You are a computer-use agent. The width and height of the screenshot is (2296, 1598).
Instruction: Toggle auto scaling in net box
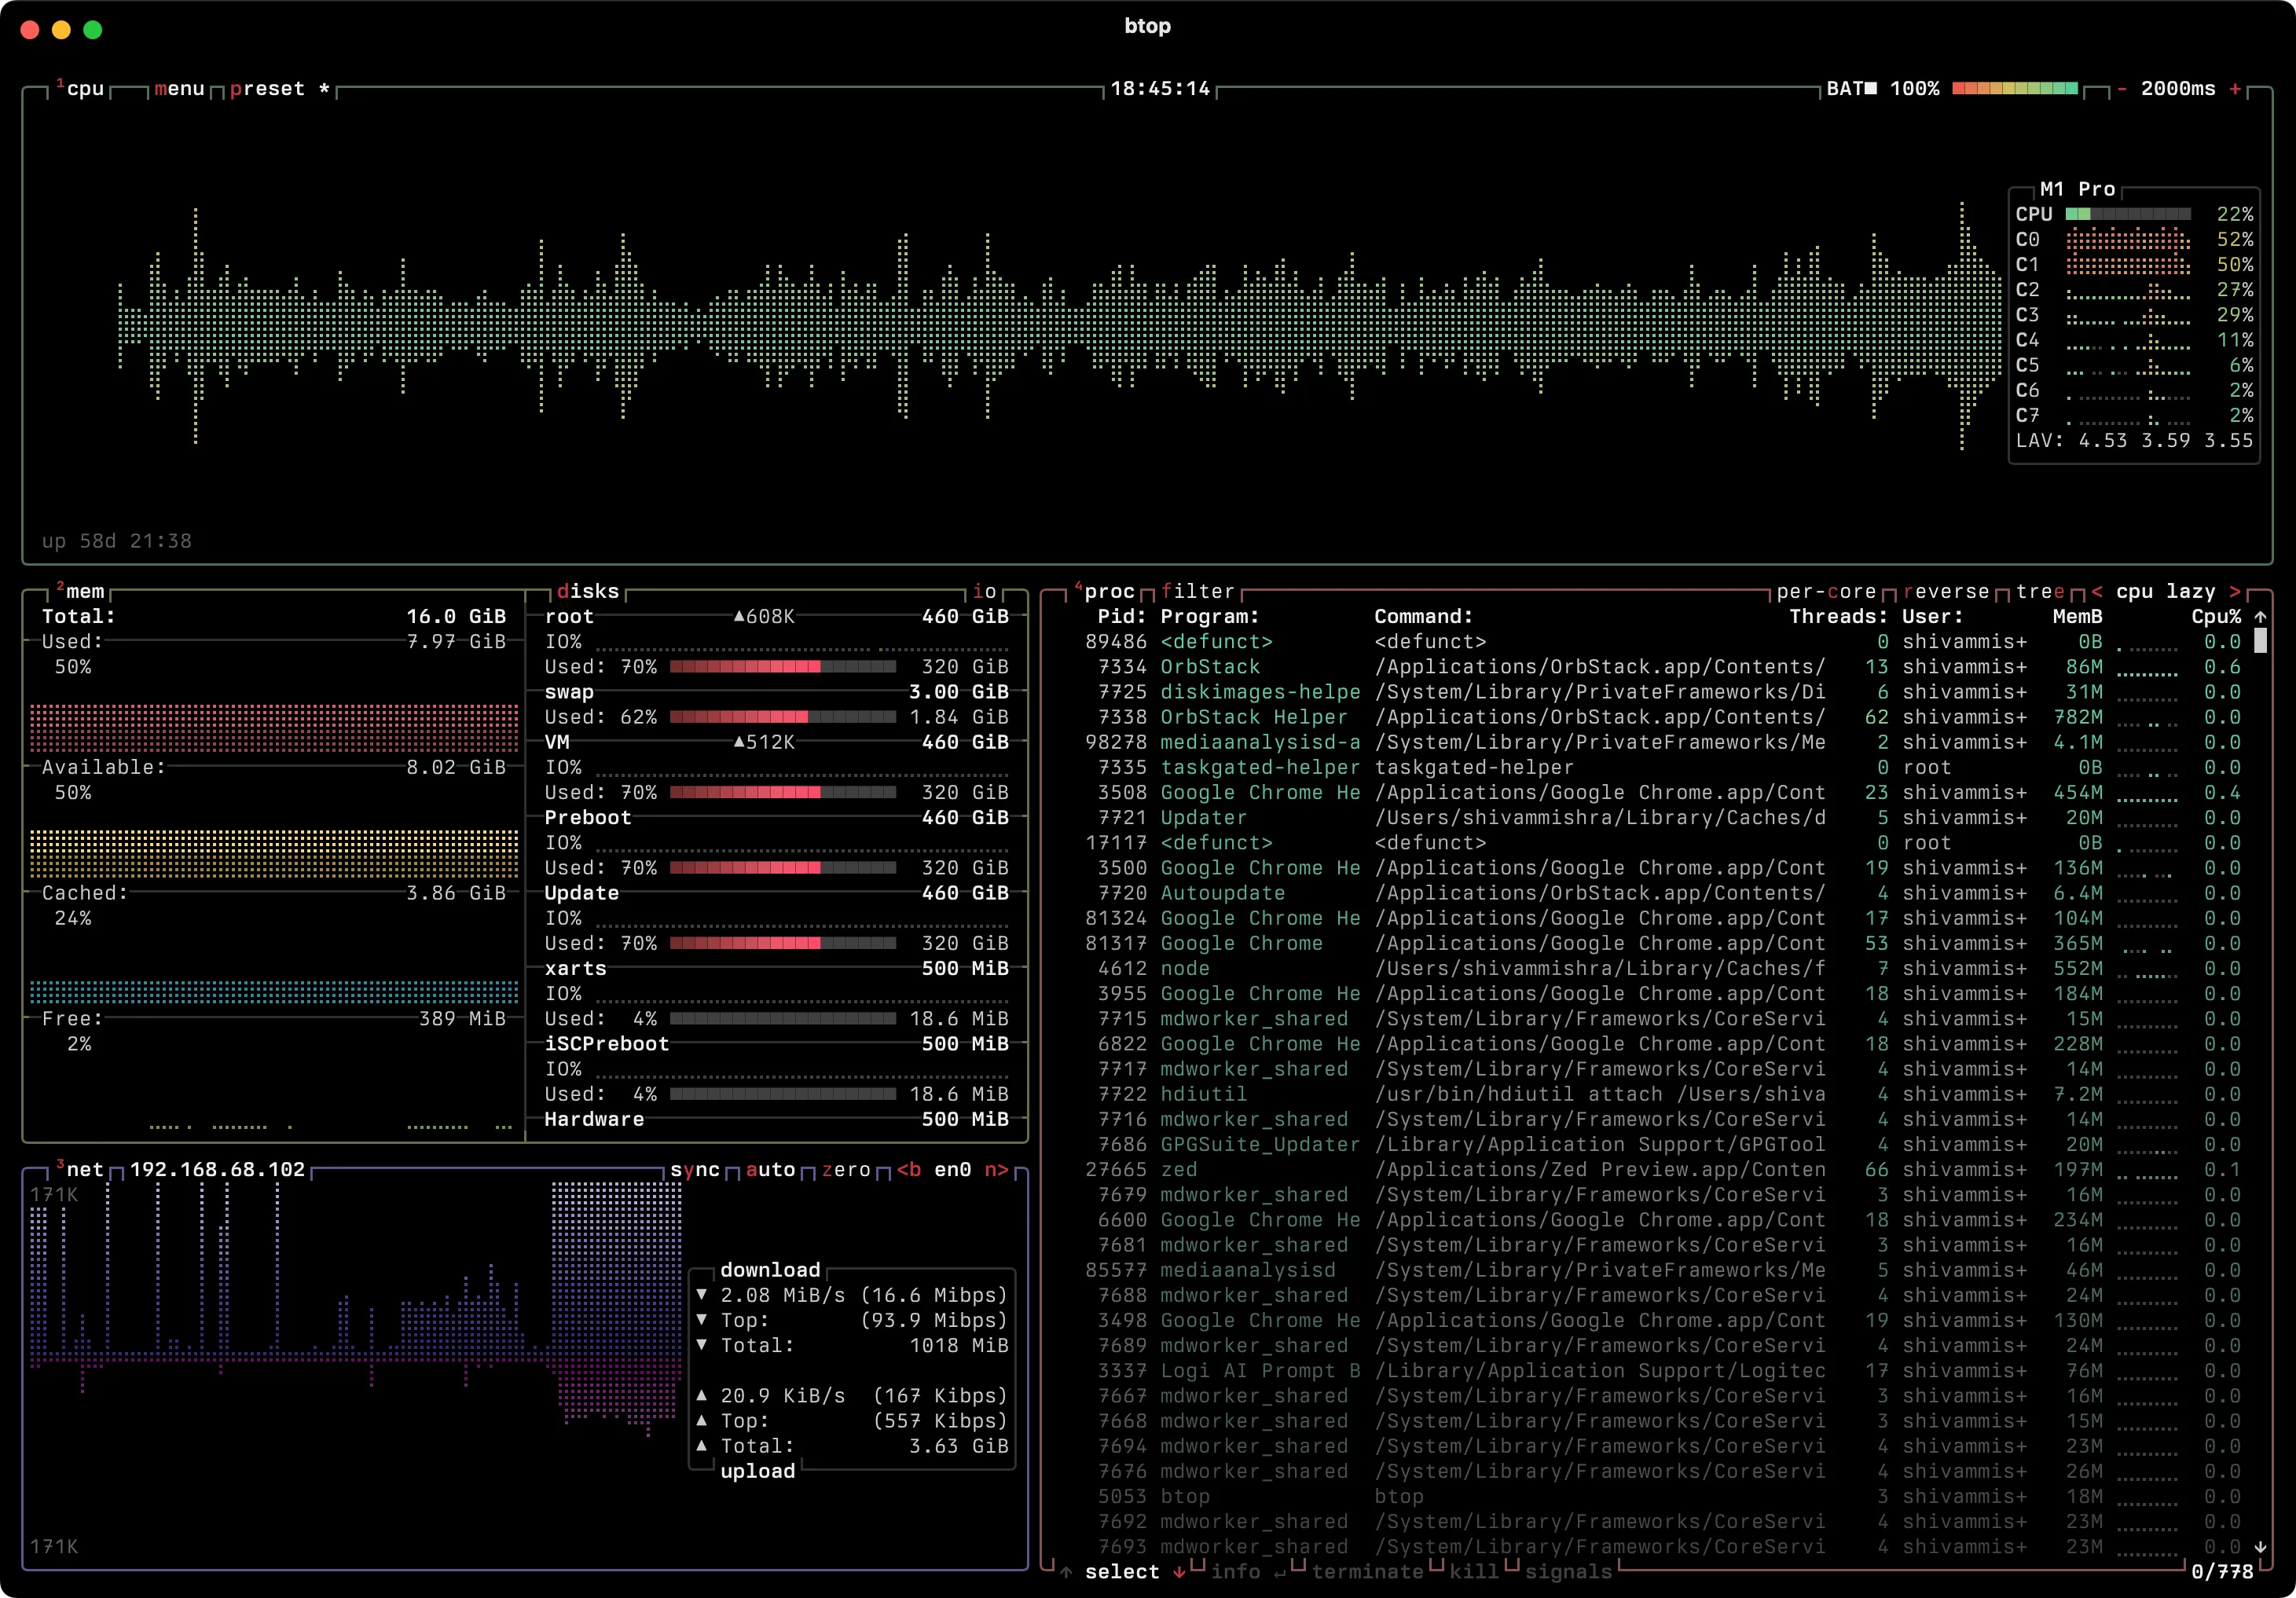pyautogui.click(x=770, y=1169)
